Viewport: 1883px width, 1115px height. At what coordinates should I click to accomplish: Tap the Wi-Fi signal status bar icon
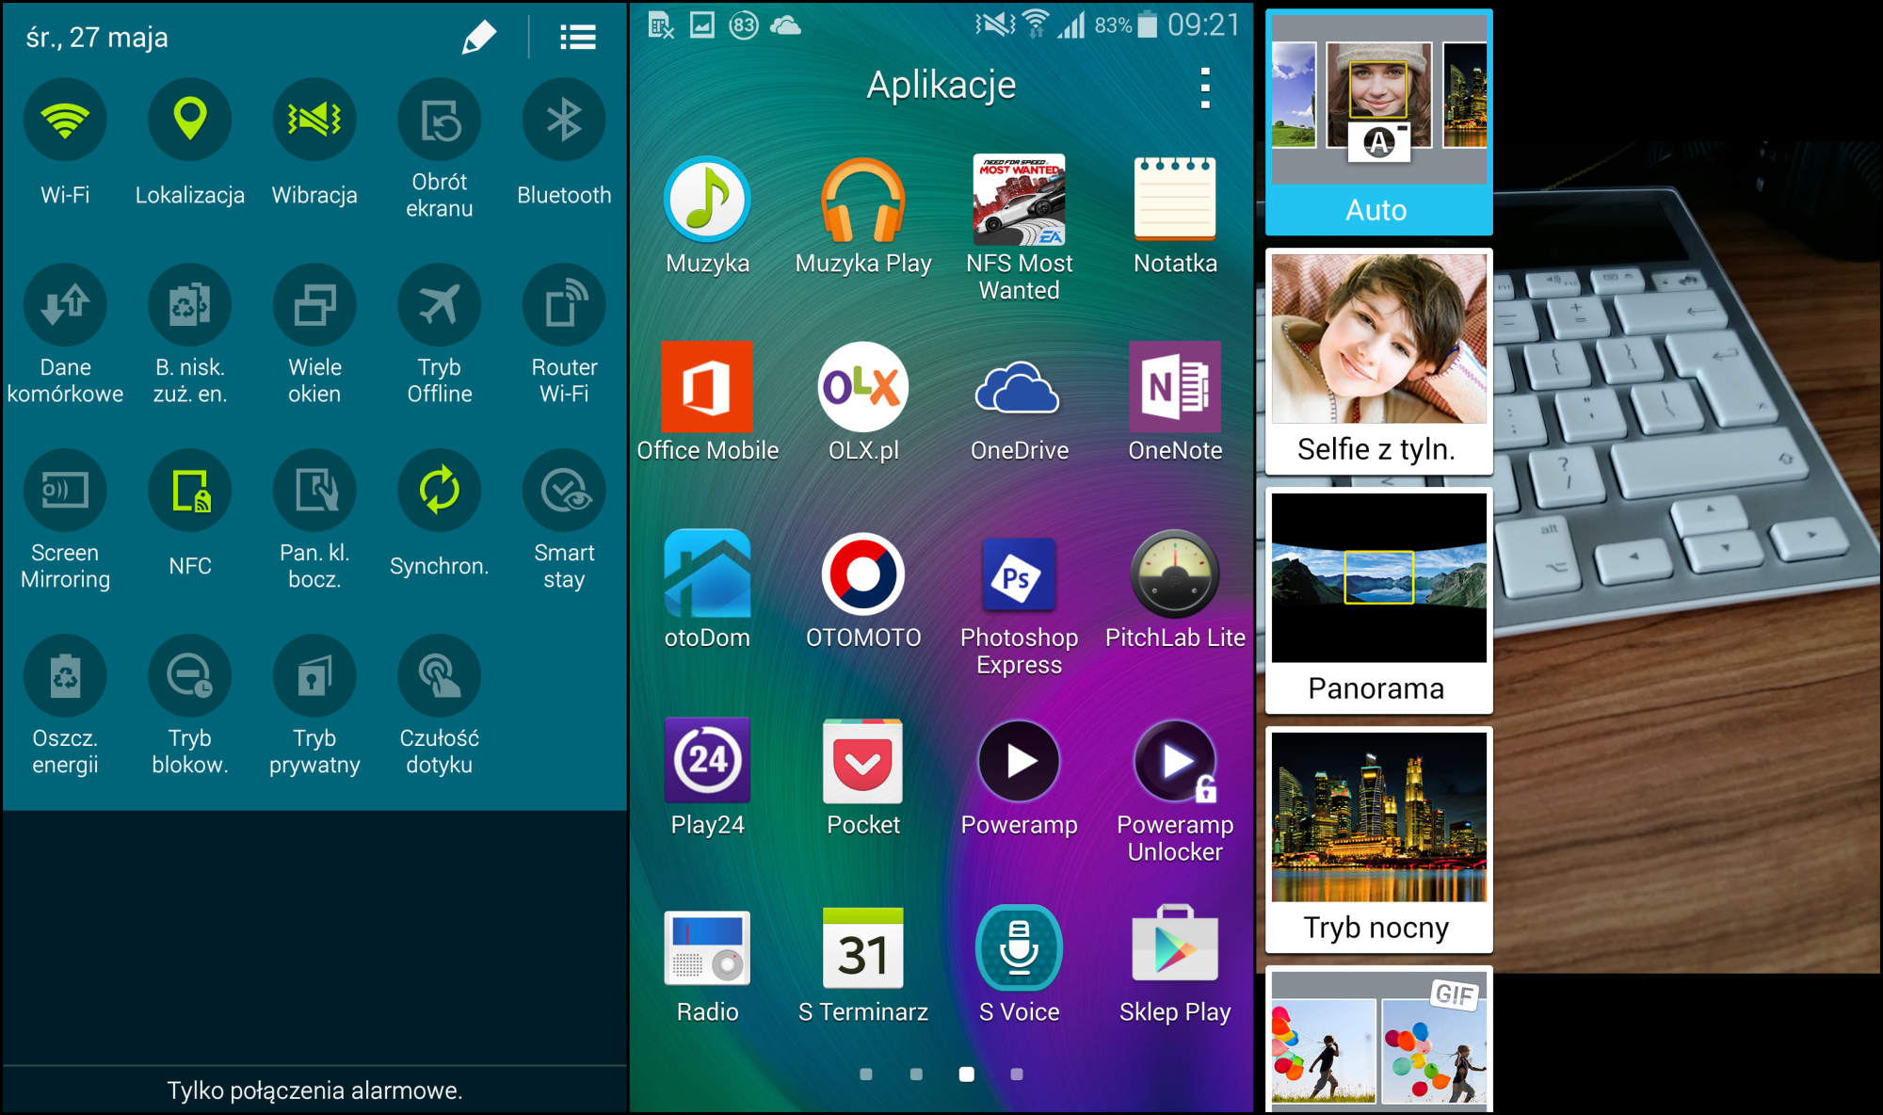coord(1036,24)
